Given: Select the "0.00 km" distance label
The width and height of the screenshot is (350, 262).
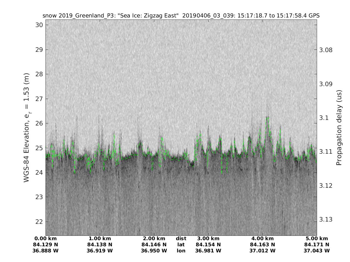Looking at the screenshot, I should pyautogui.click(x=46, y=238).
